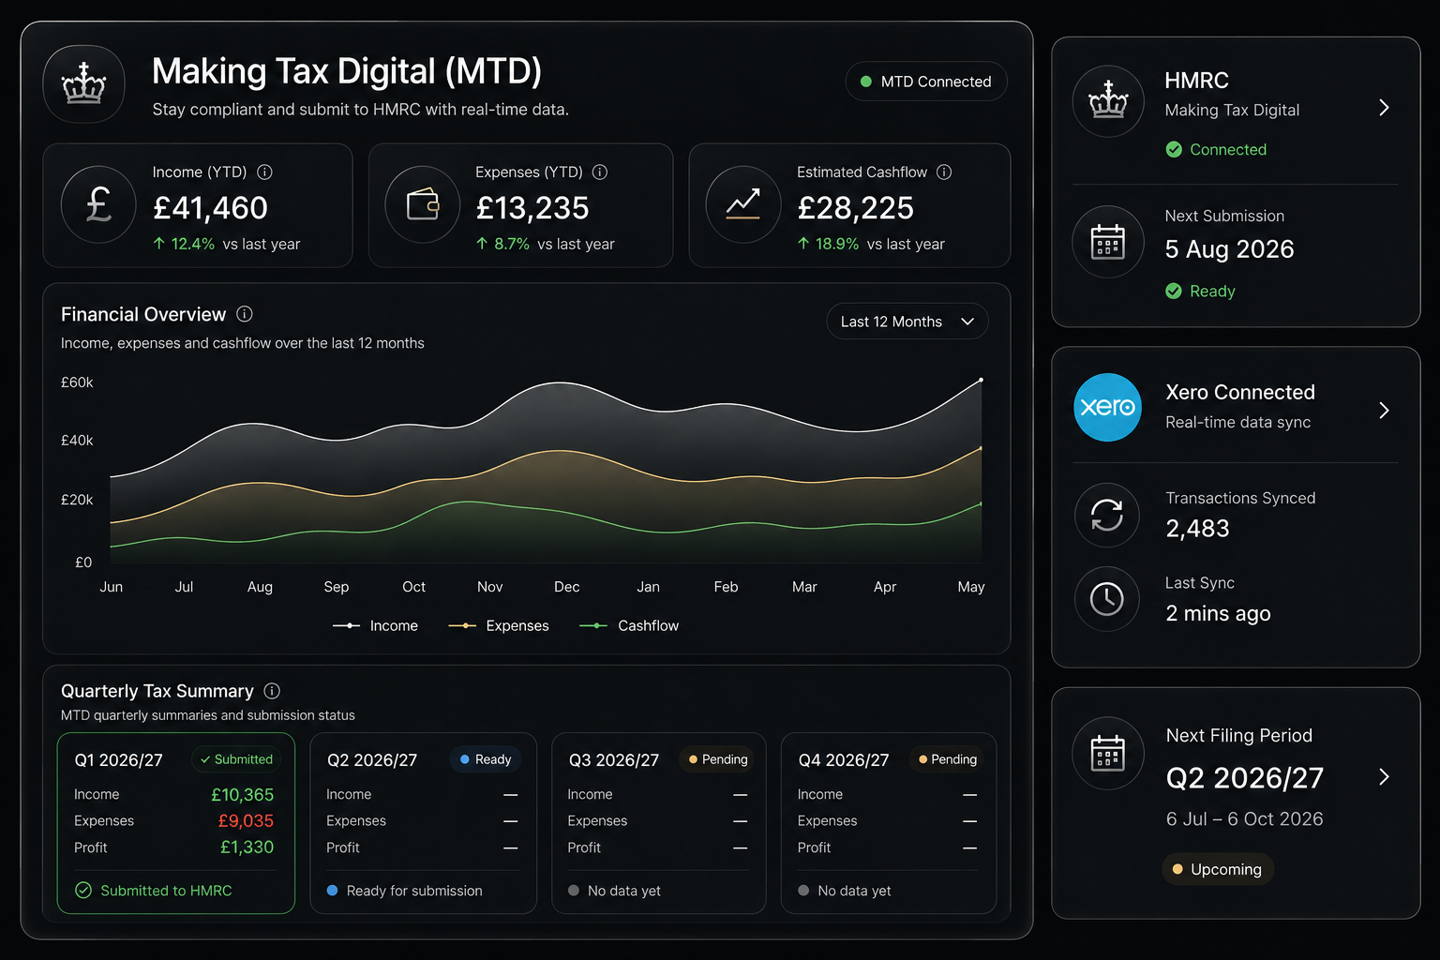
Task: Click the 5 Aug 2026 submission date
Action: click(1229, 249)
